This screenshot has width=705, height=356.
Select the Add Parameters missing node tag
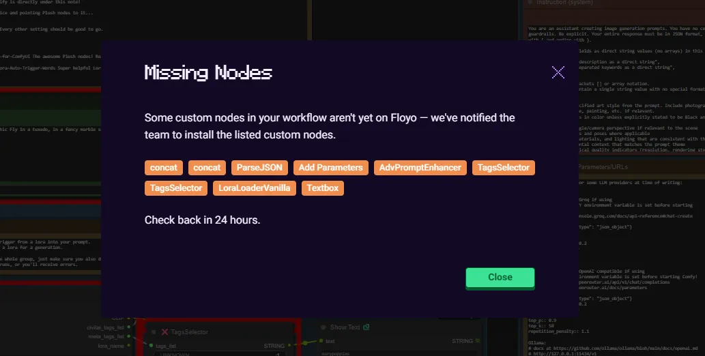330,168
